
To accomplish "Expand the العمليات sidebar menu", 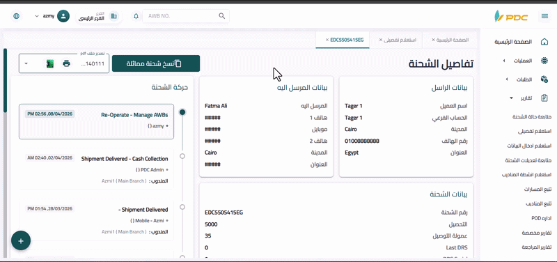I will pos(503,61).
